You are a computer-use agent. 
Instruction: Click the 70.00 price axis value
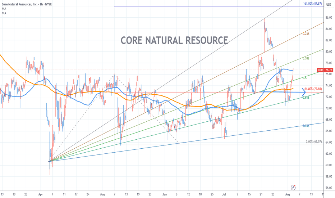click(329, 108)
